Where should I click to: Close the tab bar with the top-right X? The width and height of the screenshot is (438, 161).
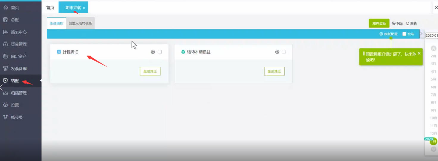(x=436, y=7)
